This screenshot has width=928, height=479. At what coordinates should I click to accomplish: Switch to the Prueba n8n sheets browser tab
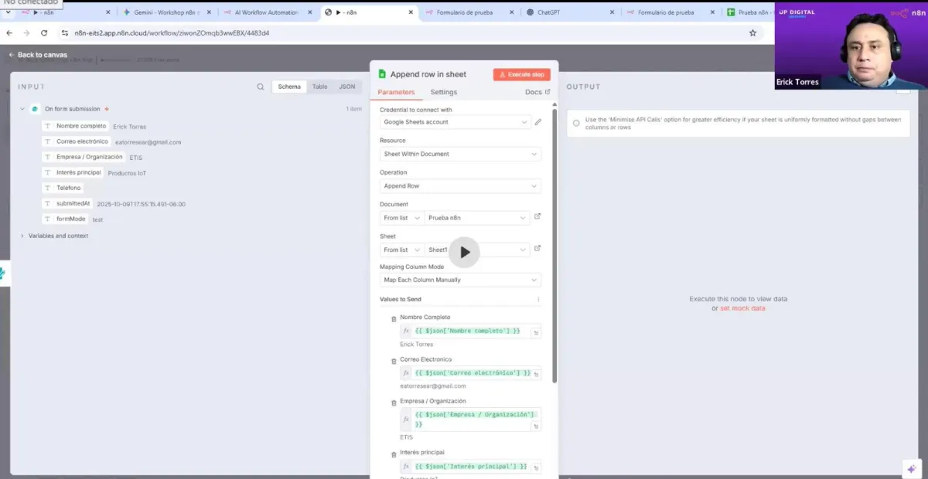[749, 12]
